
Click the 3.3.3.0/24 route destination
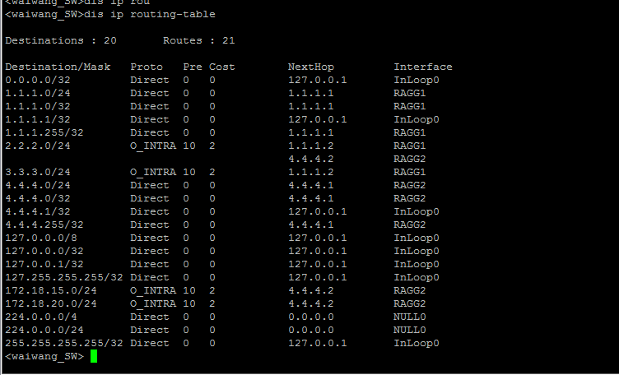pyautogui.click(x=38, y=172)
